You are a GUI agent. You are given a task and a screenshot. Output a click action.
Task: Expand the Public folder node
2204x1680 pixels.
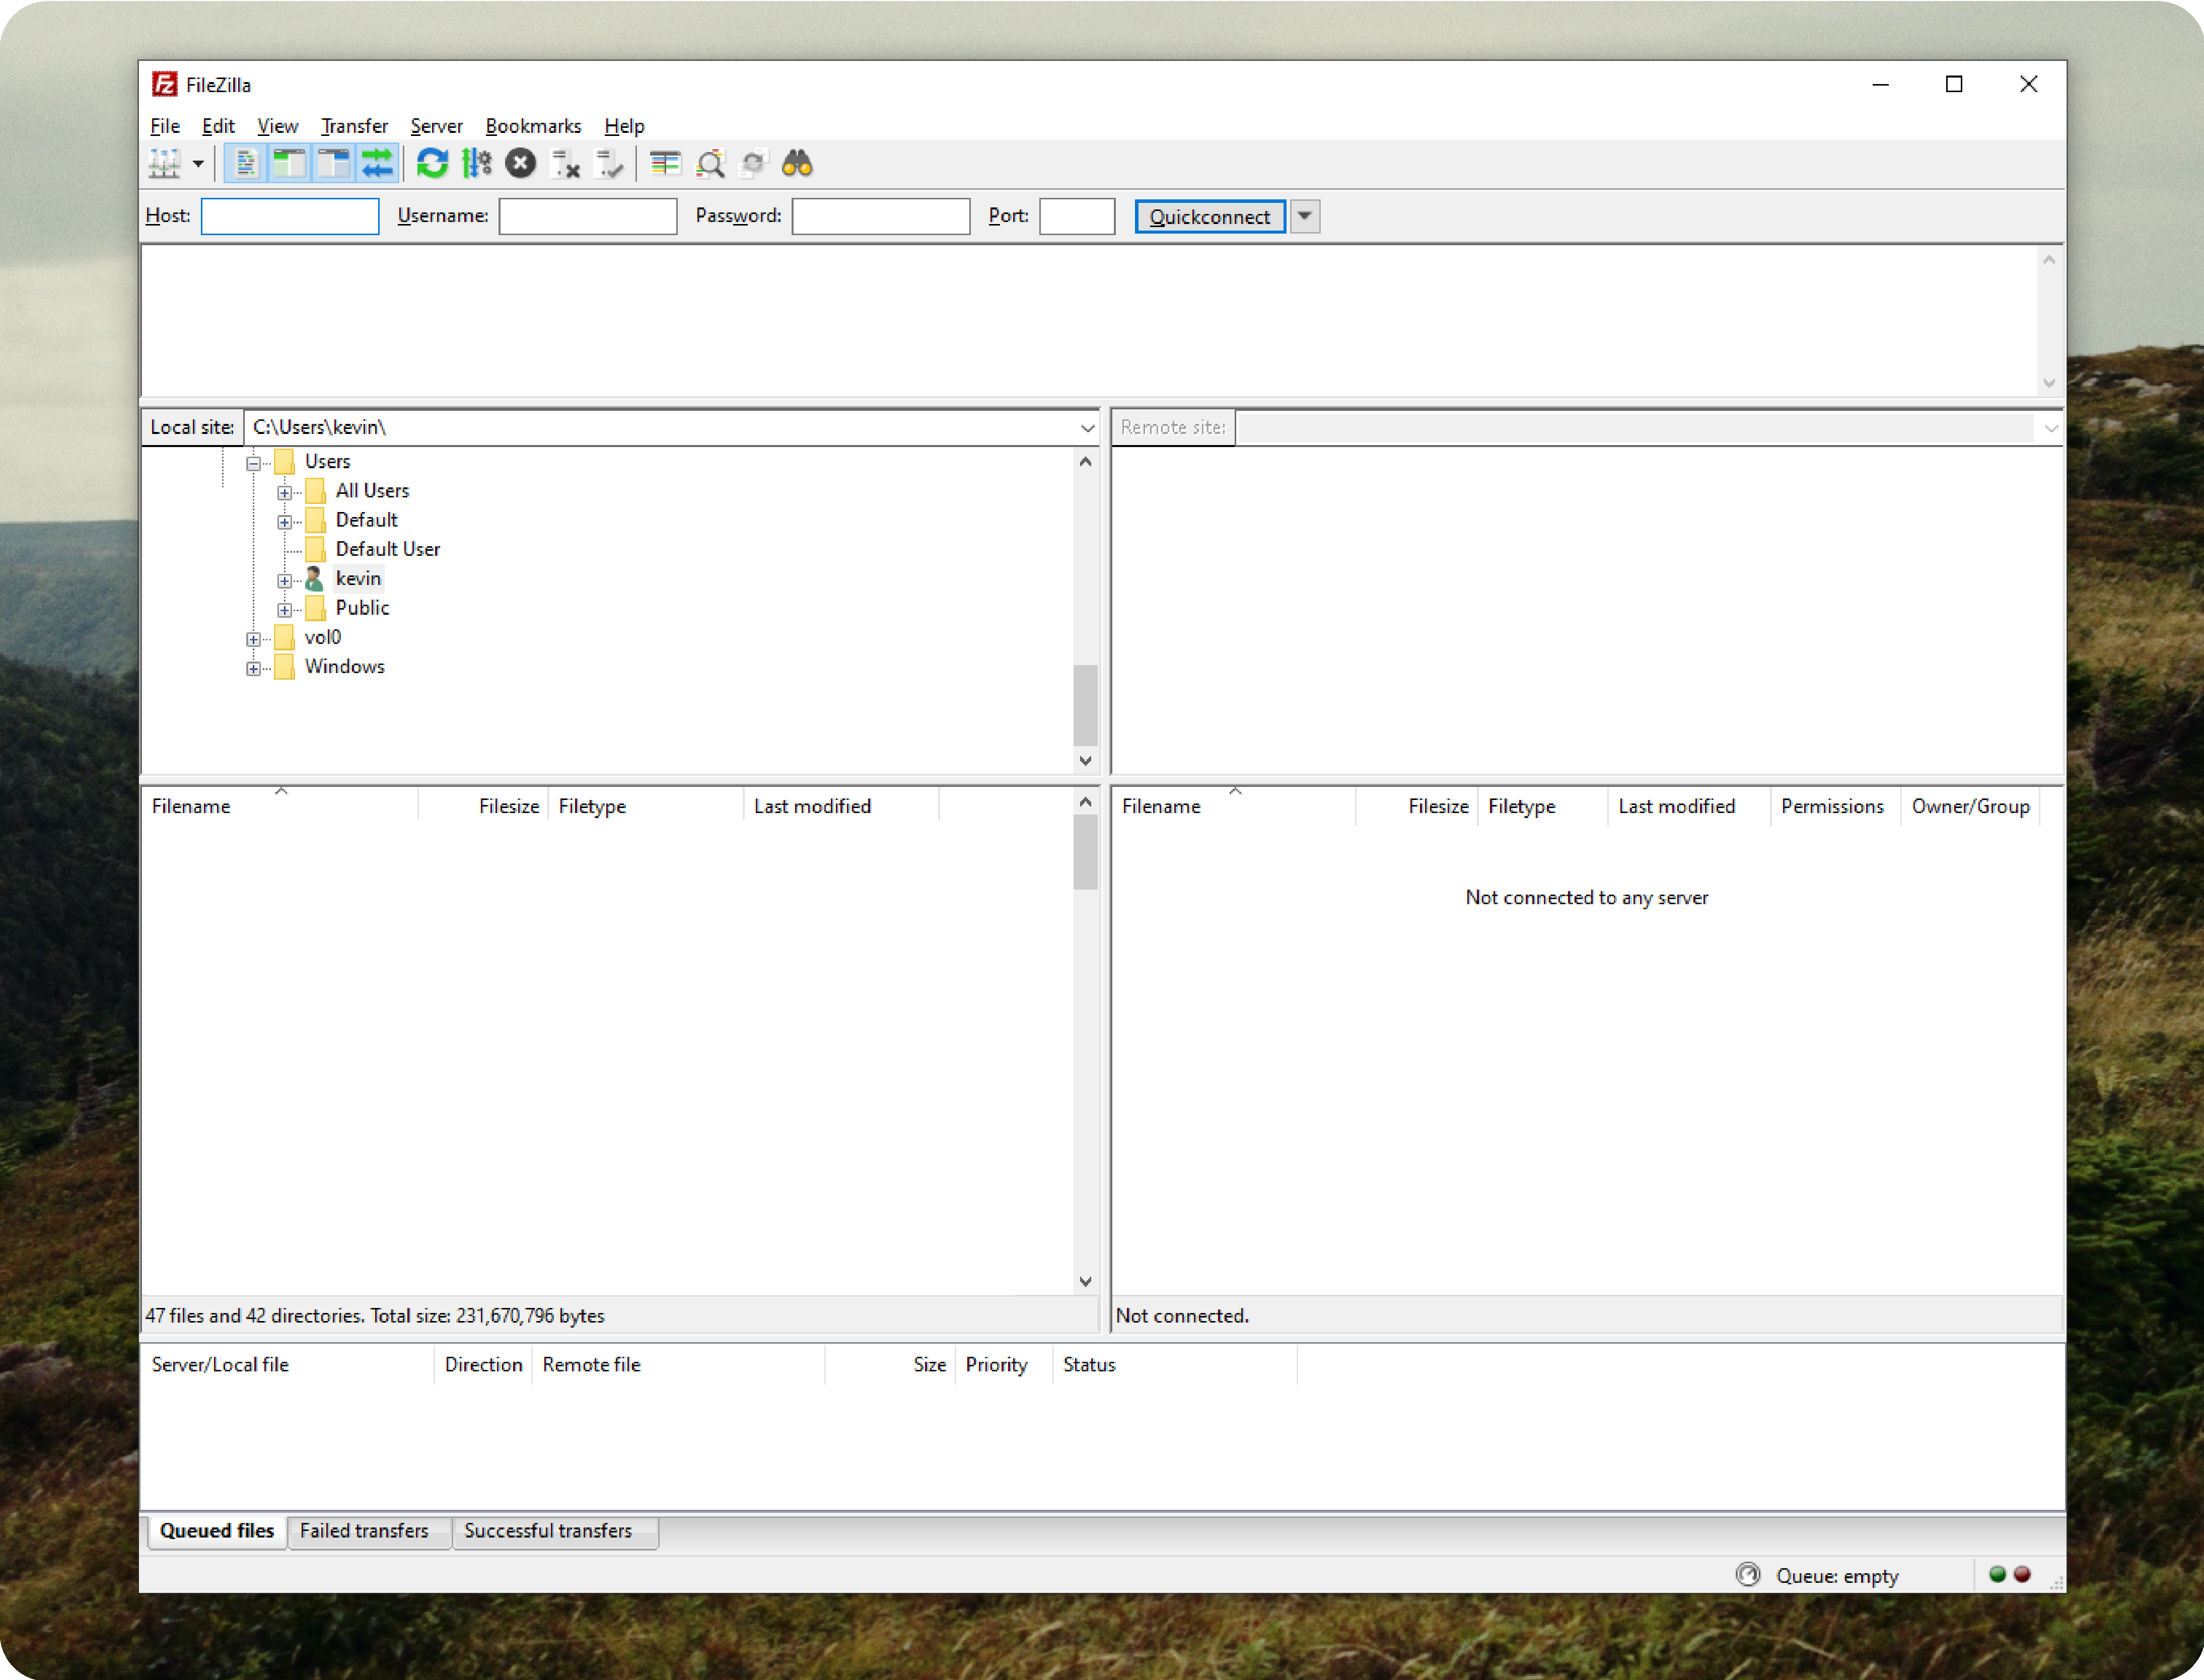click(x=285, y=609)
